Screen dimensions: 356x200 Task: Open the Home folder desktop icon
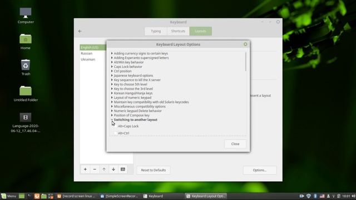pyautogui.click(x=26, y=42)
